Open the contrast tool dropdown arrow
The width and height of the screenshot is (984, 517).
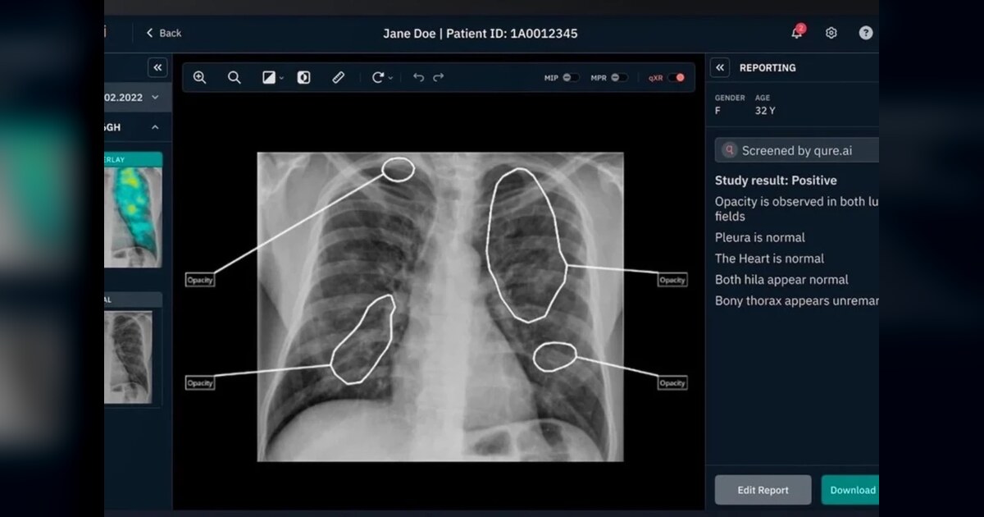point(281,78)
